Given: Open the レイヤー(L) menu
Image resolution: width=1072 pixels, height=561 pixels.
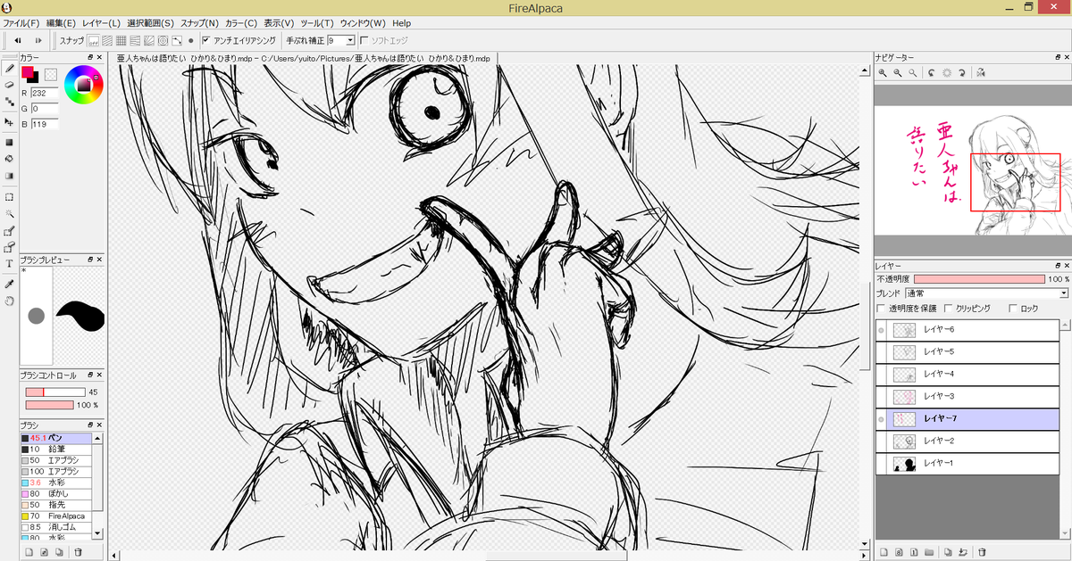Looking at the screenshot, I should pyautogui.click(x=101, y=22).
